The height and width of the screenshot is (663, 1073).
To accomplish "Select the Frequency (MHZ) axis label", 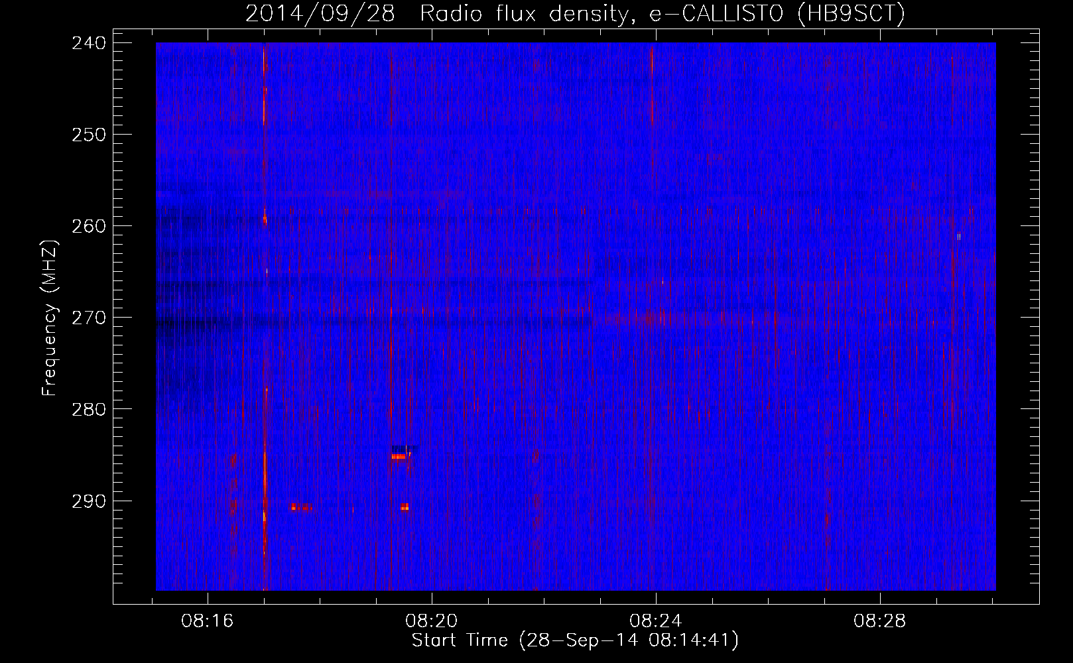I will tap(50, 318).
